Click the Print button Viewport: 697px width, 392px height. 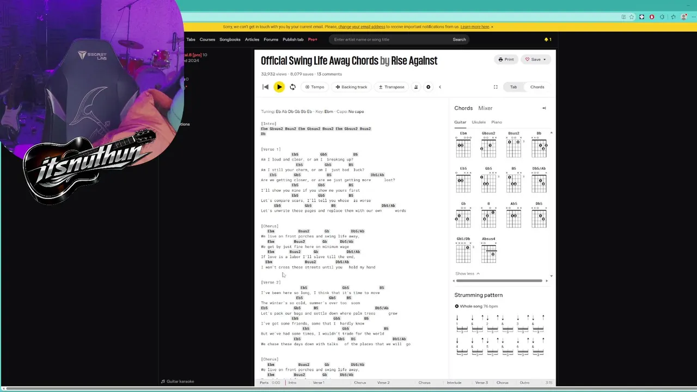pyautogui.click(x=506, y=59)
